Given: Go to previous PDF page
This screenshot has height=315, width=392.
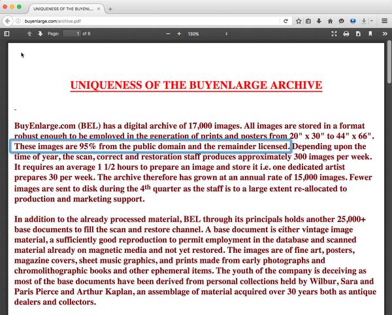Looking at the screenshot, I should click(29, 34).
